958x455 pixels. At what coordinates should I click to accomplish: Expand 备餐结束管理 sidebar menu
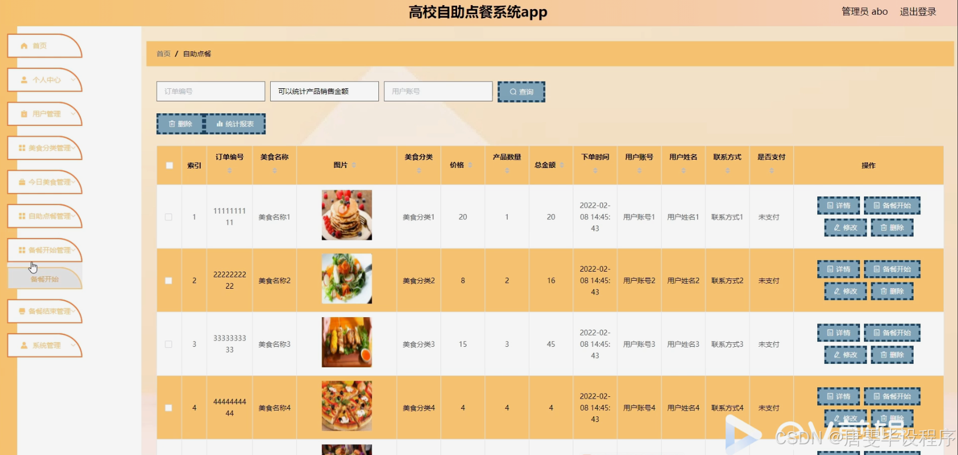pyautogui.click(x=44, y=311)
